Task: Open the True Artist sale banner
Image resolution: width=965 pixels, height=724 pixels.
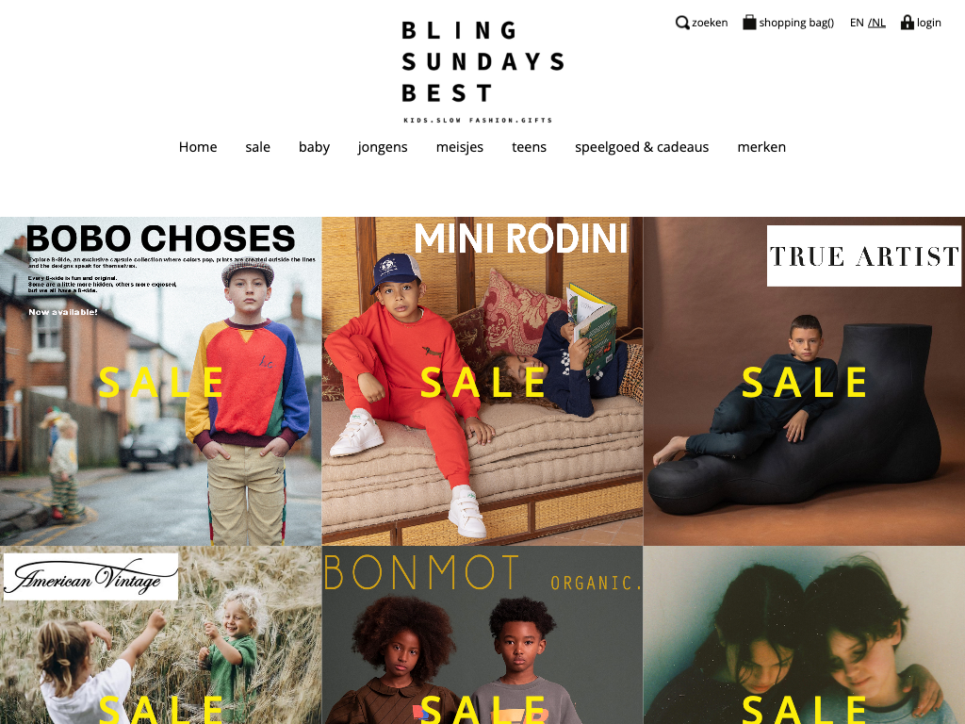Action: coord(805,381)
